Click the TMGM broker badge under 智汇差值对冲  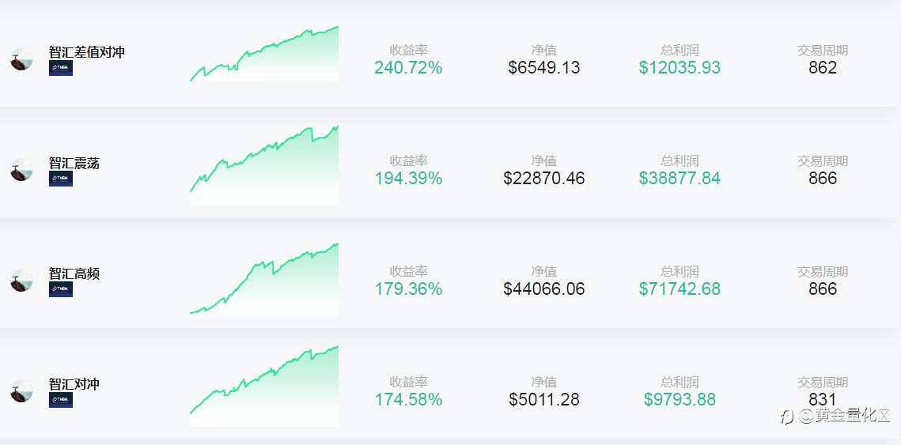[61, 68]
